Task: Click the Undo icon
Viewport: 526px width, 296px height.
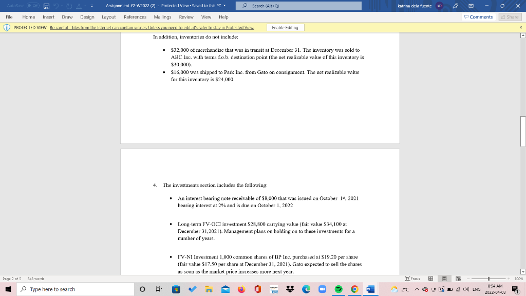Action: pyautogui.click(x=56, y=6)
